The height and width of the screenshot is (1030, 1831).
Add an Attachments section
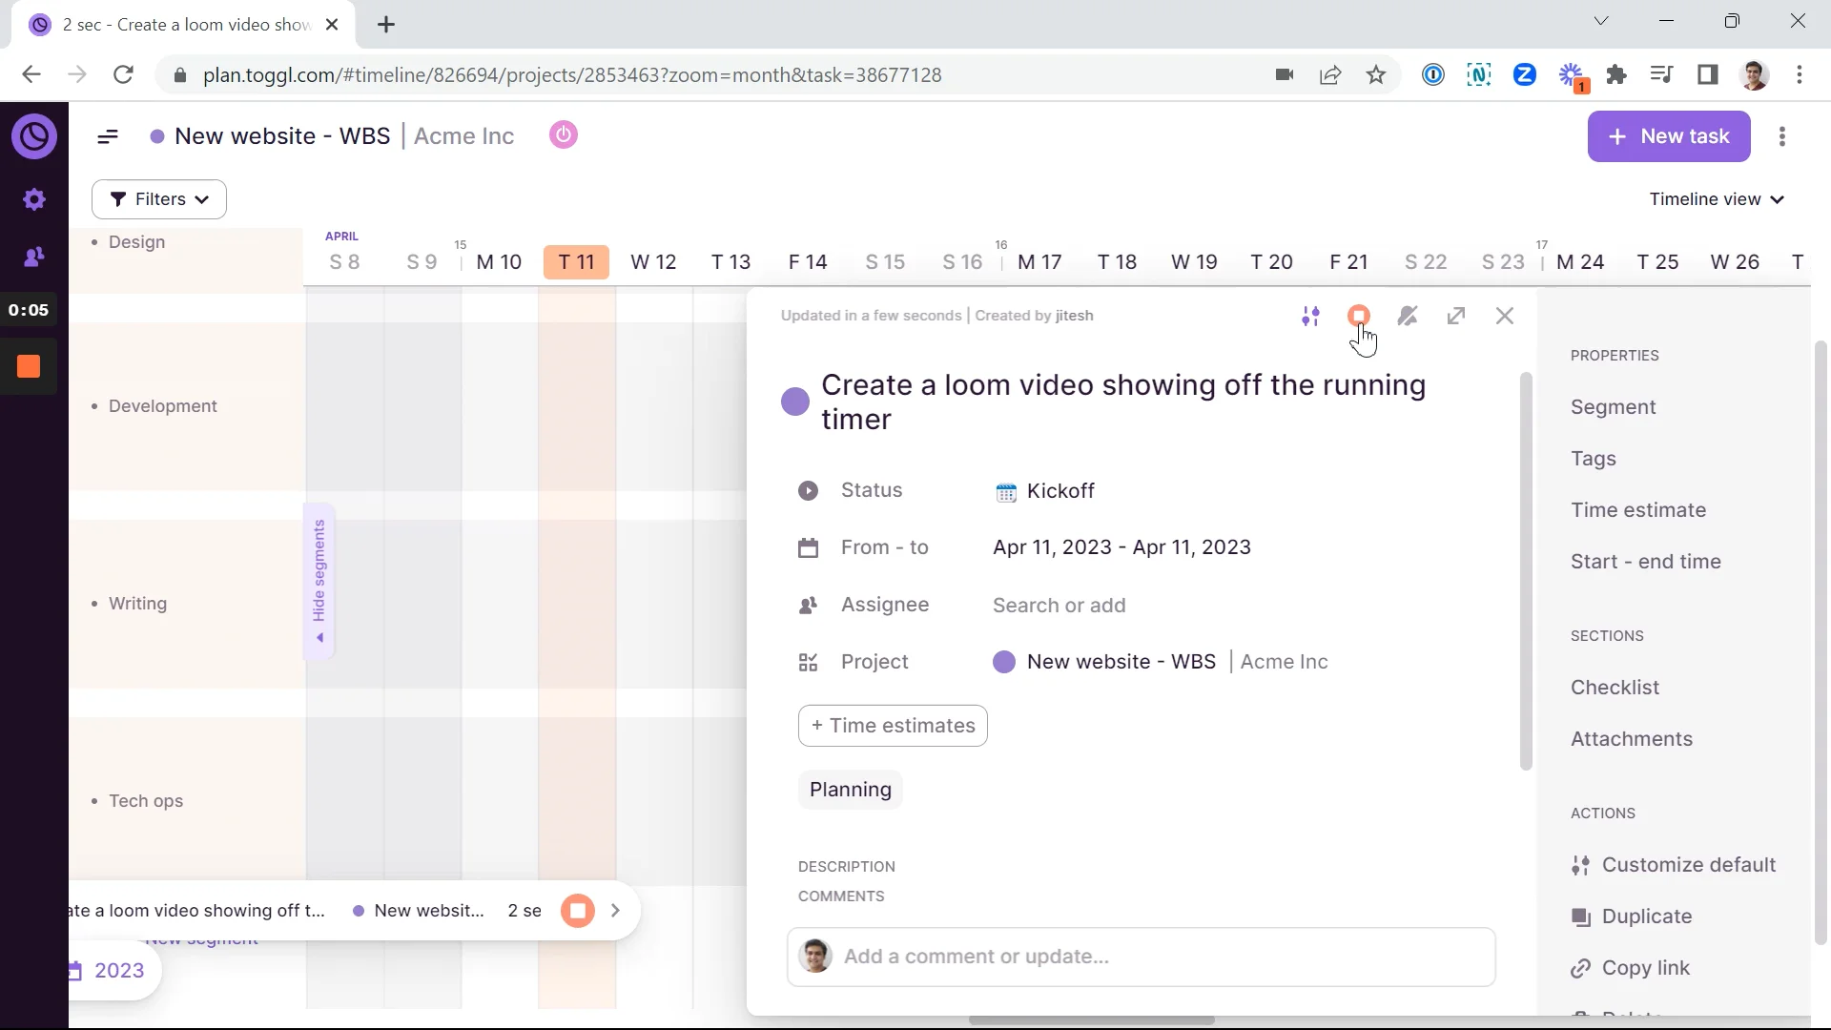pos(1632,739)
